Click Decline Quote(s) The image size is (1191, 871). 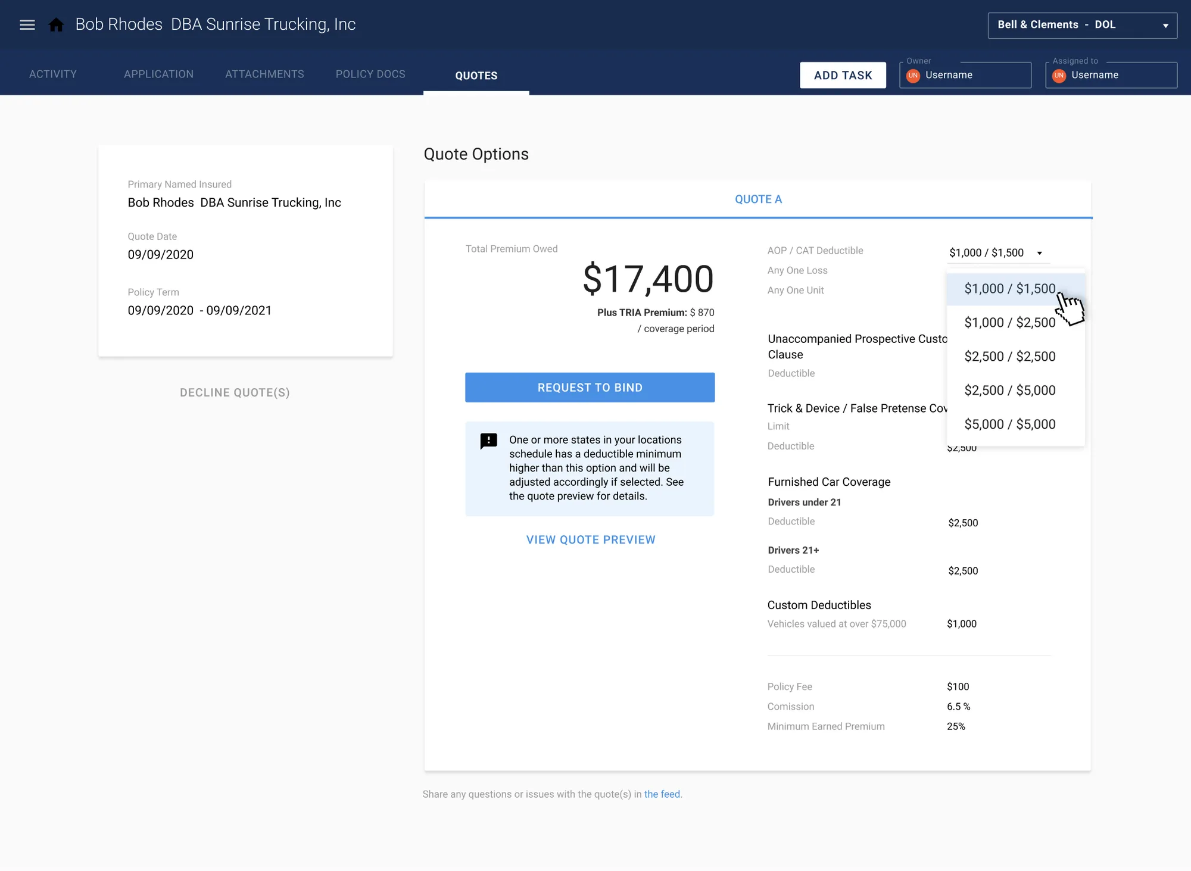click(x=235, y=393)
